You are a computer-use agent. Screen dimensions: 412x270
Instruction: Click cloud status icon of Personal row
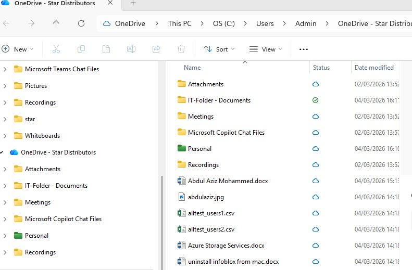pyautogui.click(x=316, y=149)
